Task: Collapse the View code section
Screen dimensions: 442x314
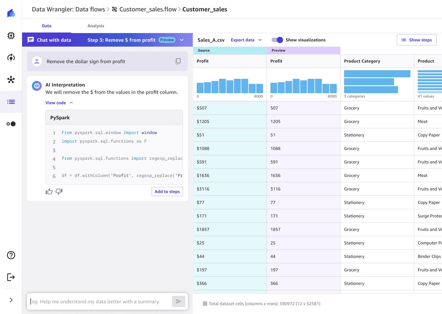Action: (x=59, y=103)
